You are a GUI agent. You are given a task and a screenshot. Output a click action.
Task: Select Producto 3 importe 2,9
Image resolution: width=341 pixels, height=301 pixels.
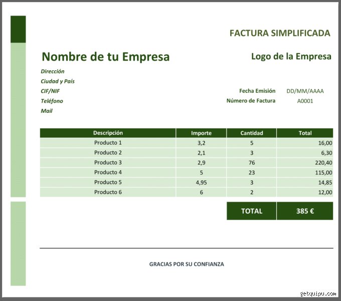click(x=201, y=163)
